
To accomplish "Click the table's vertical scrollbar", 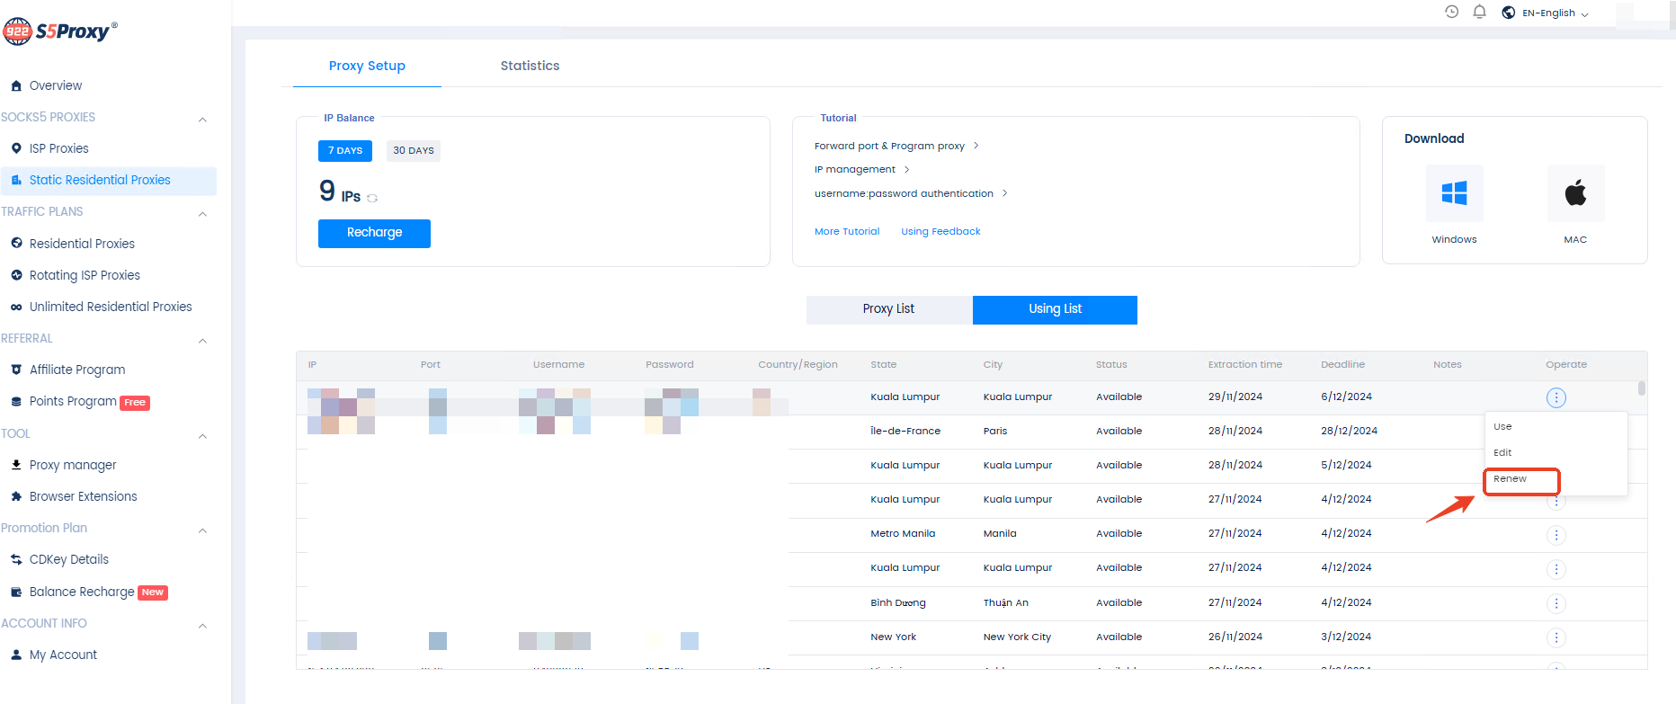I will tap(1642, 388).
